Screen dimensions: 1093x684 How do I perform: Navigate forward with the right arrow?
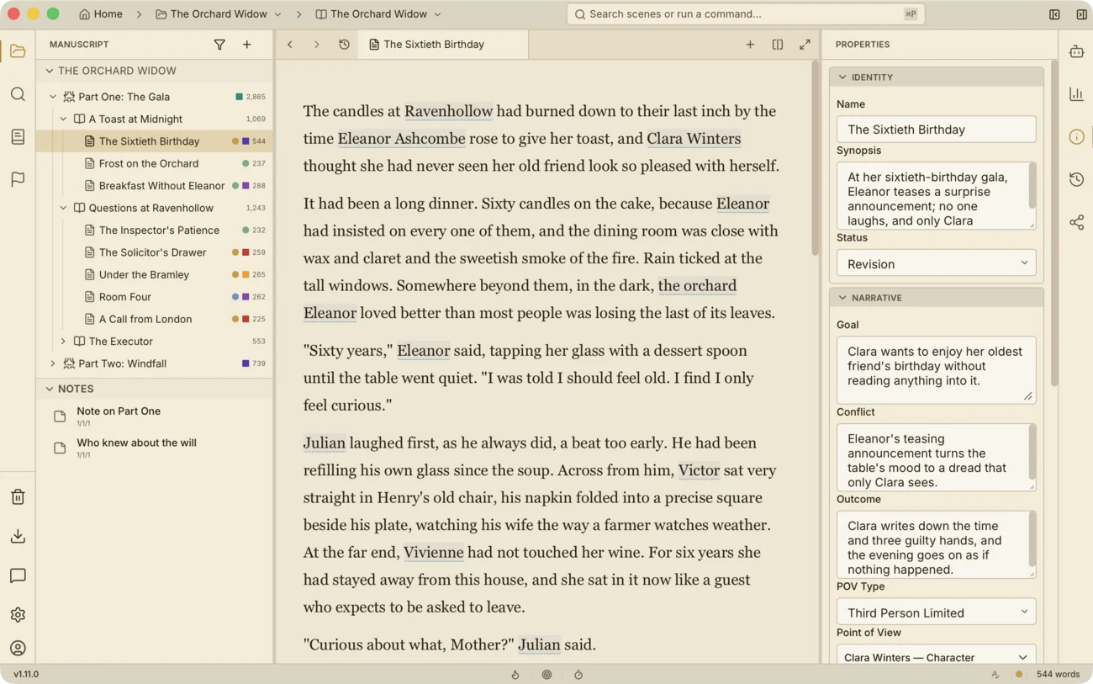point(317,45)
